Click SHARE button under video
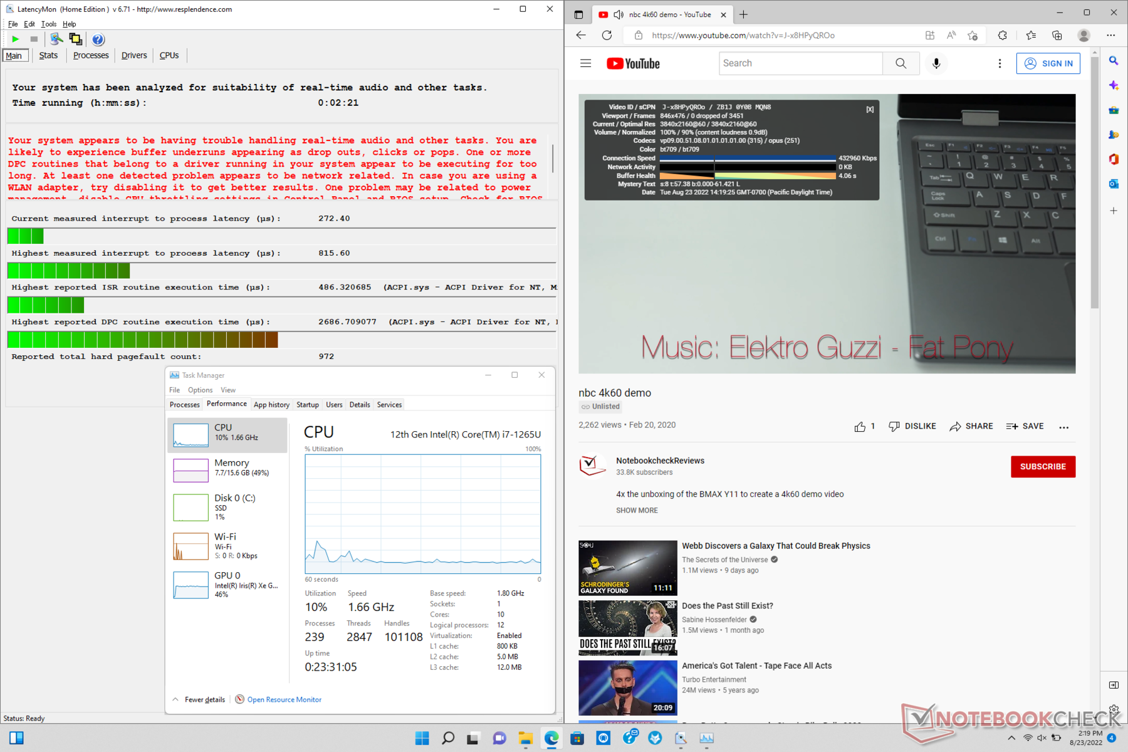1128x752 pixels. point(971,426)
